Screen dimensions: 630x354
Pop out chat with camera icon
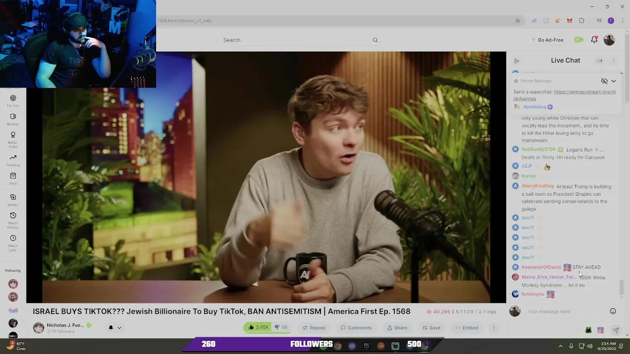click(599, 61)
